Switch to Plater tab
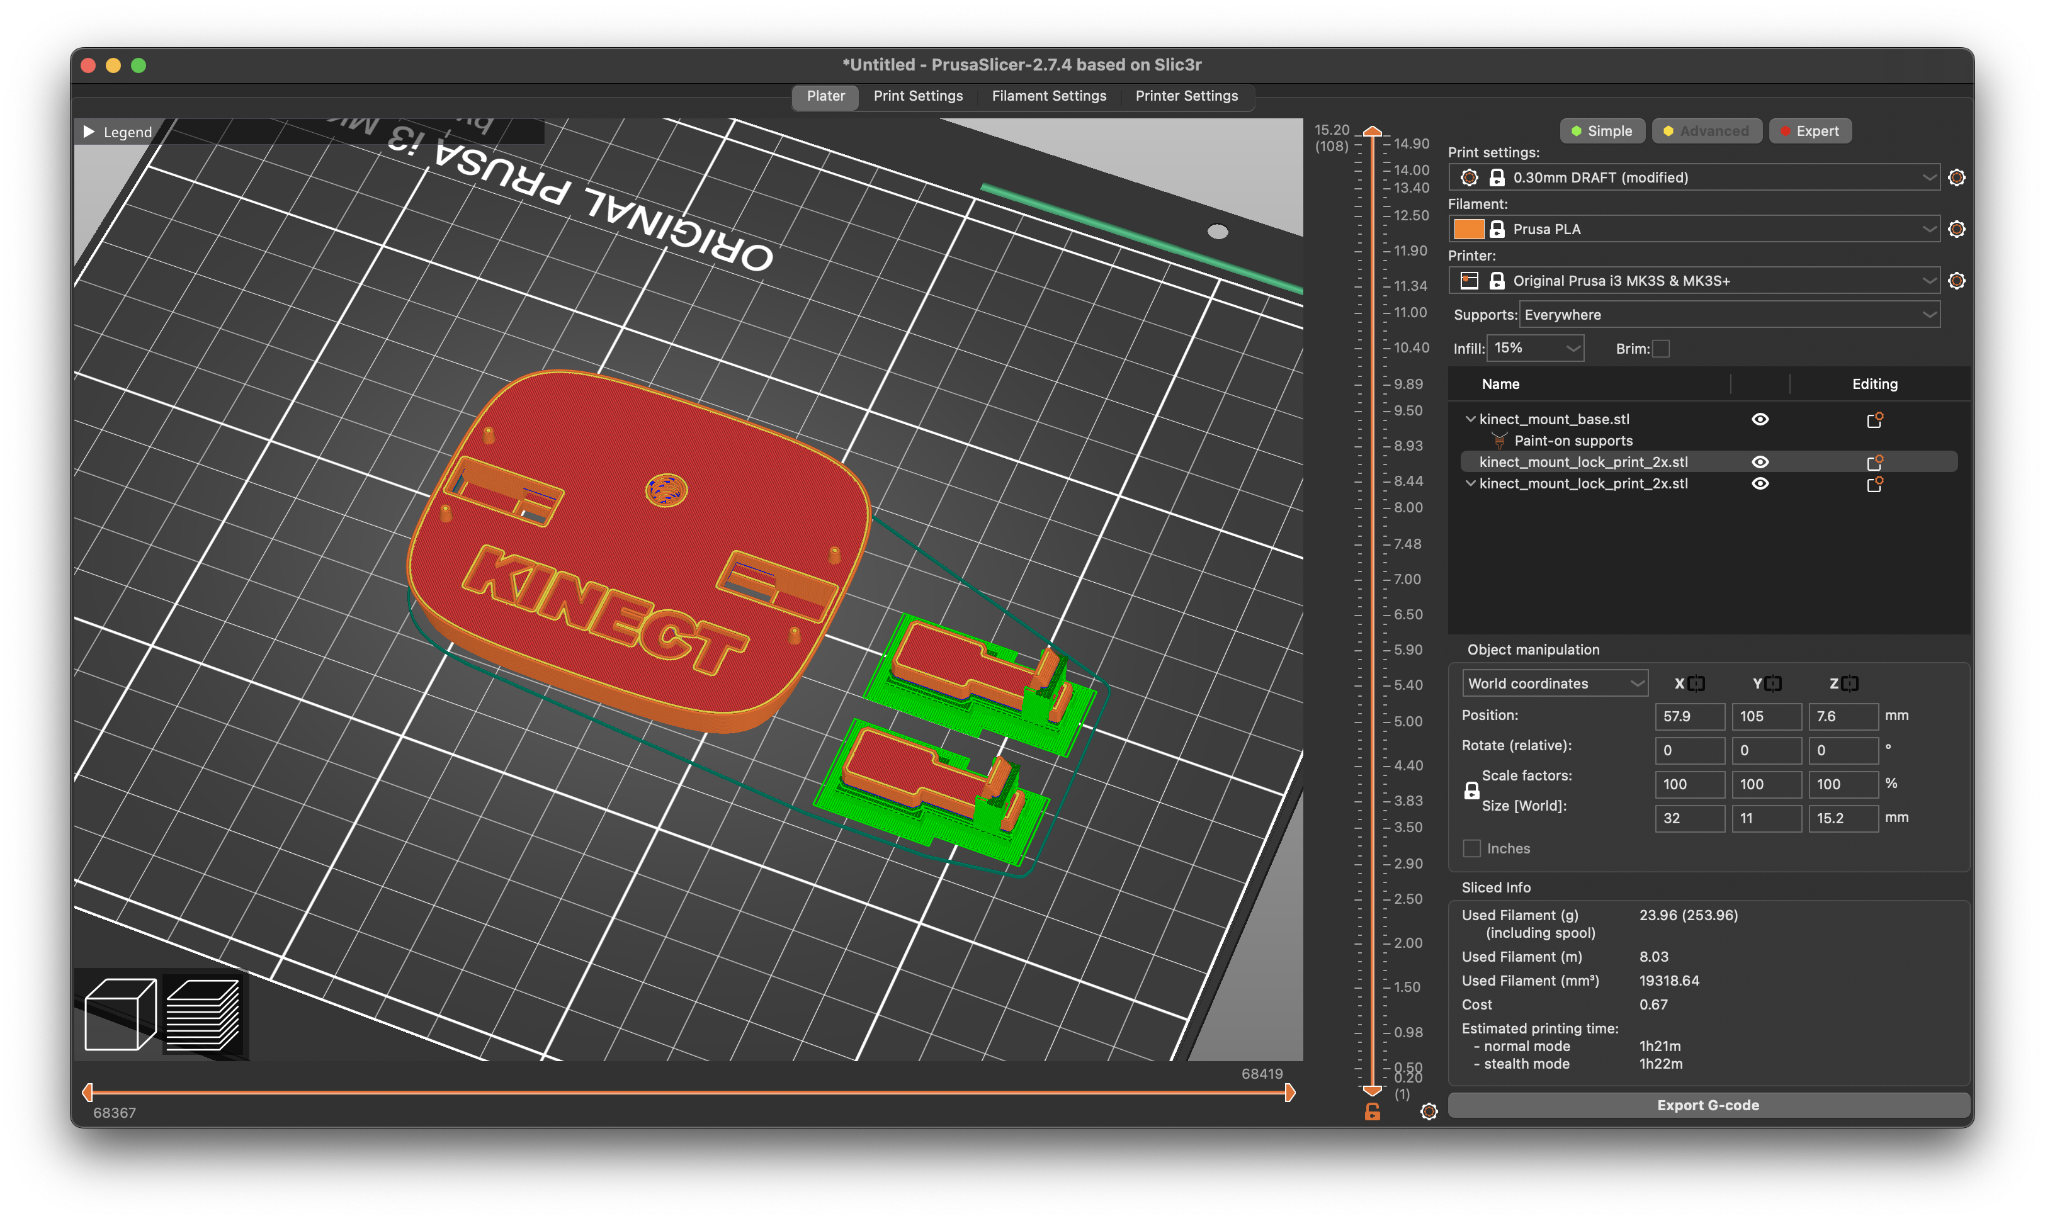Viewport: 2045px width, 1221px height. 825,96
